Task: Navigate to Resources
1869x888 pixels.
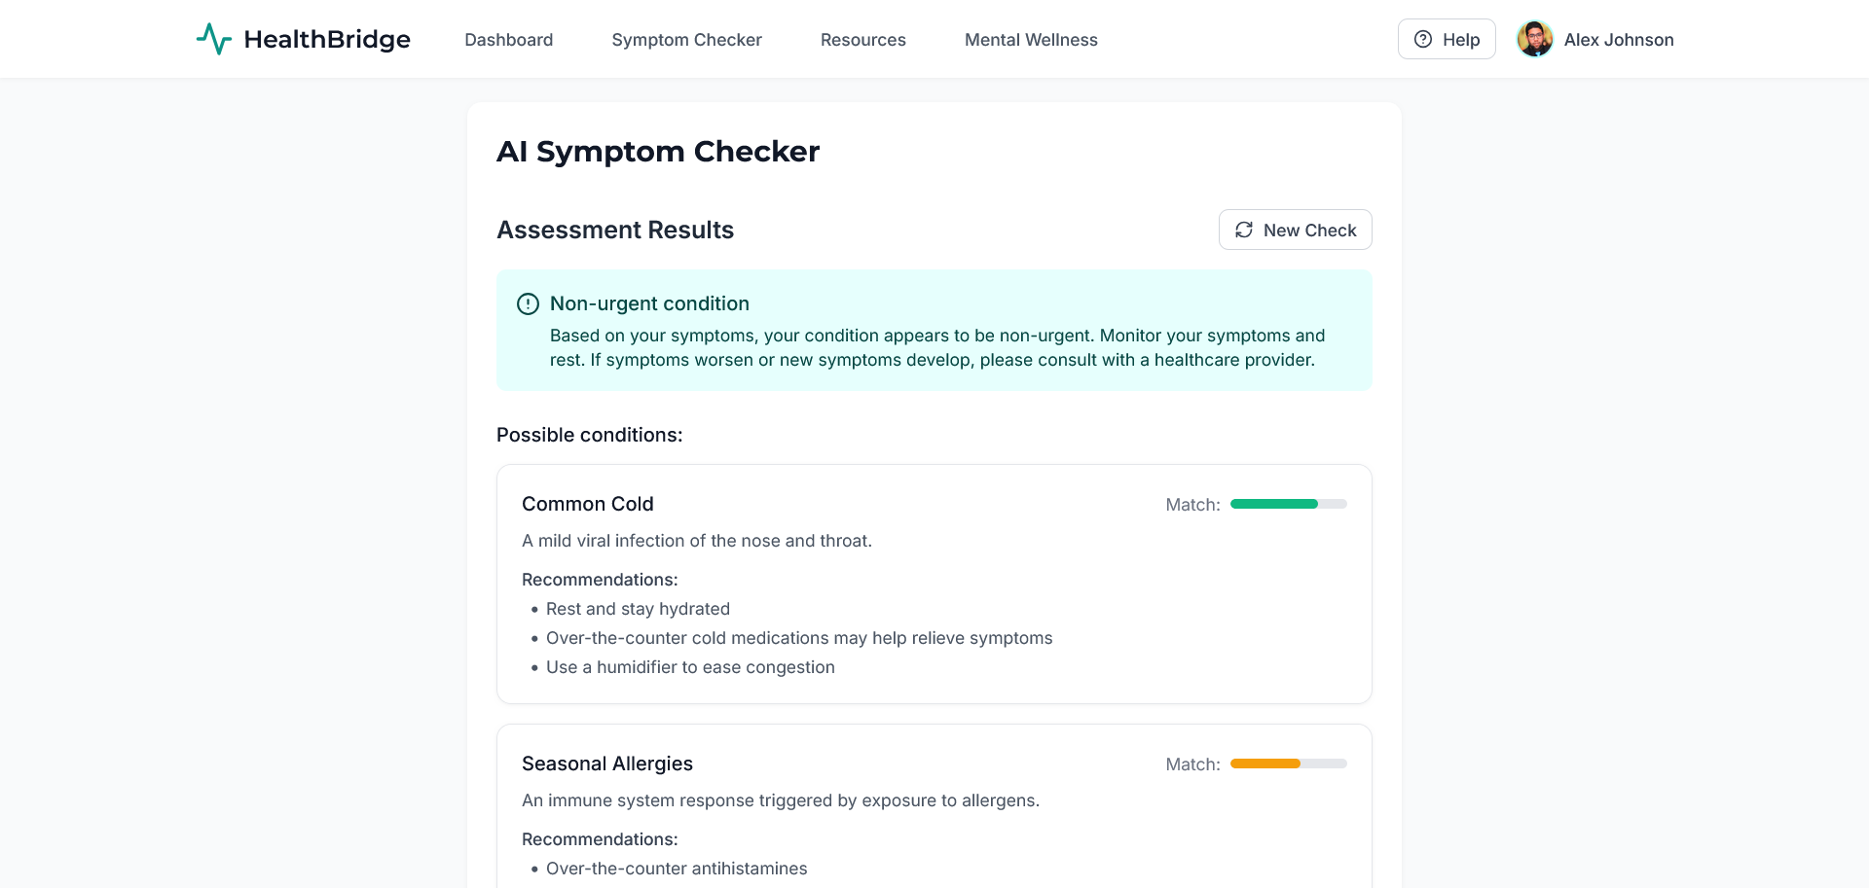Action: 862,40
